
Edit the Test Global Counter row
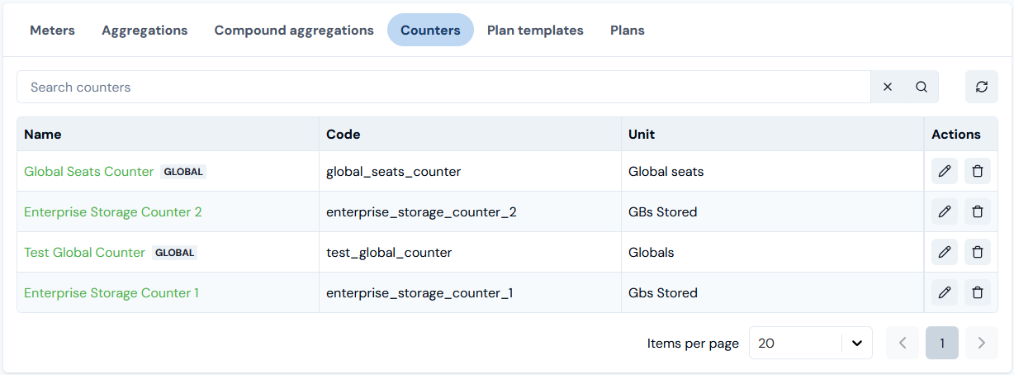coord(945,252)
